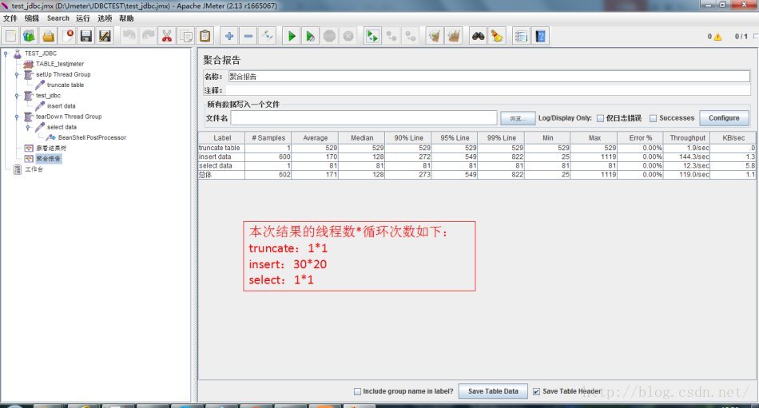Open Search with the binoculars icon
The image size is (759, 408).
pyautogui.click(x=478, y=36)
